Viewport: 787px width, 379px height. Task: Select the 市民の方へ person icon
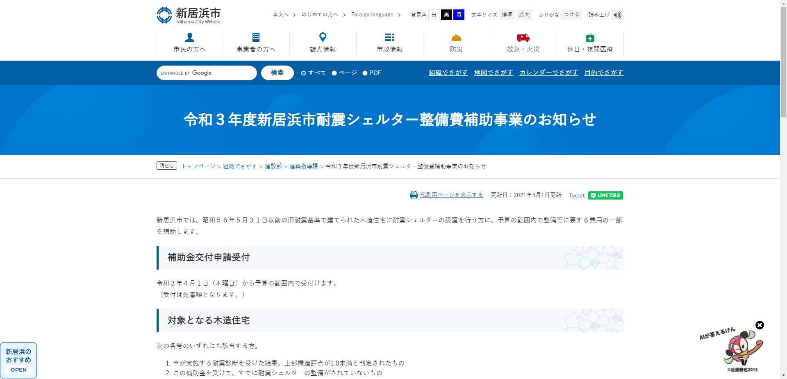[189, 37]
